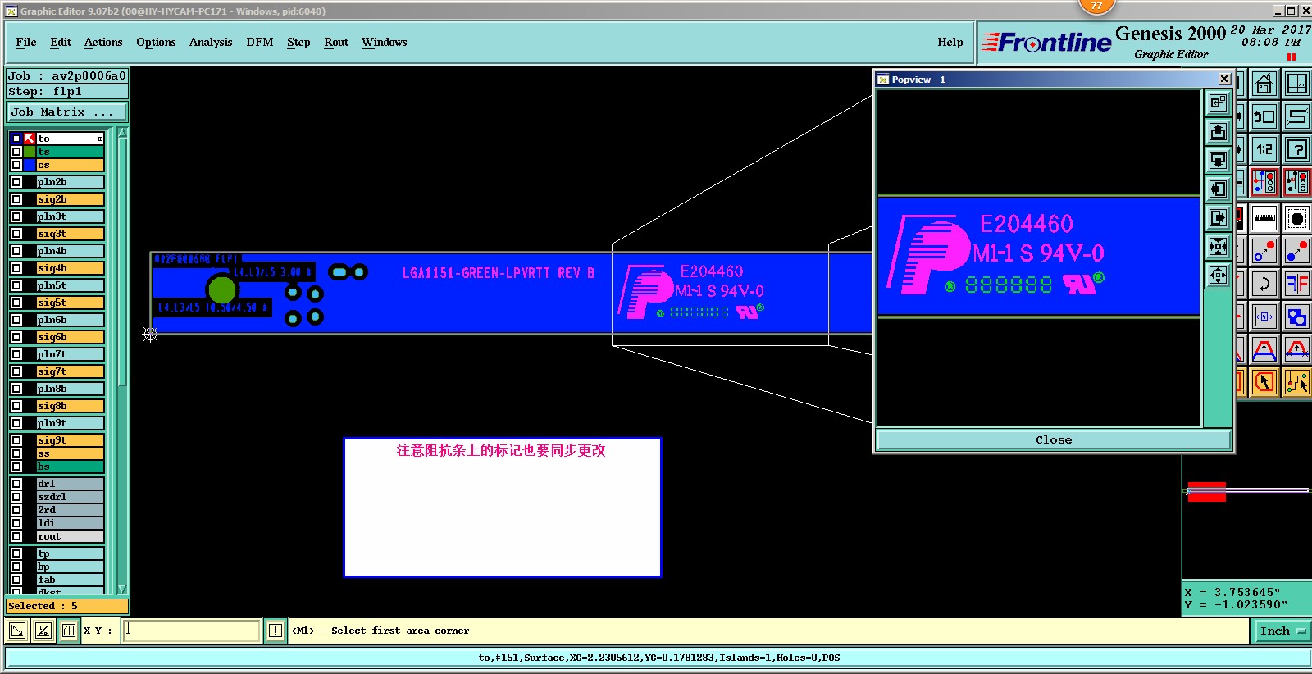Click the blue overlapping shapes icon

coord(1296,317)
